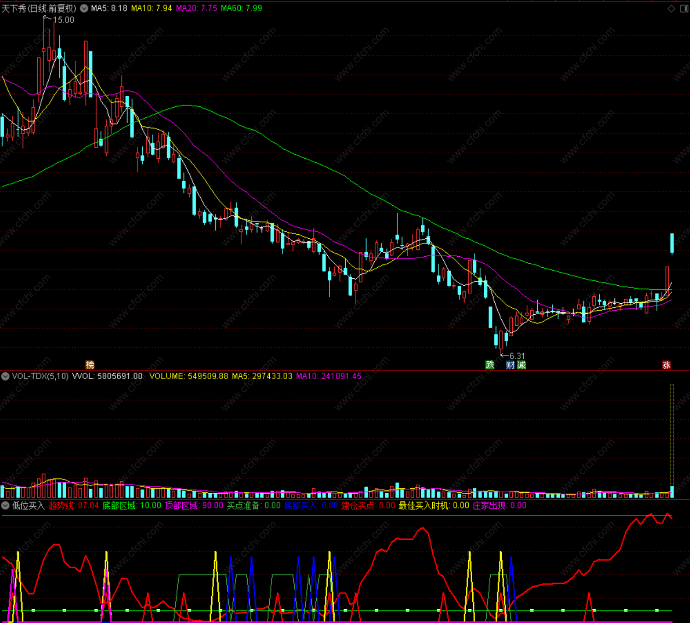The image size is (690, 623).
Task: Click the latest cyan candlestick at far right
Action: pyautogui.click(x=672, y=243)
